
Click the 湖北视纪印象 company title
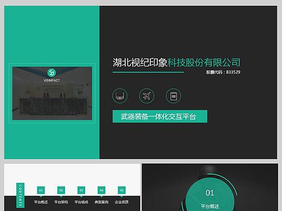coord(140,63)
